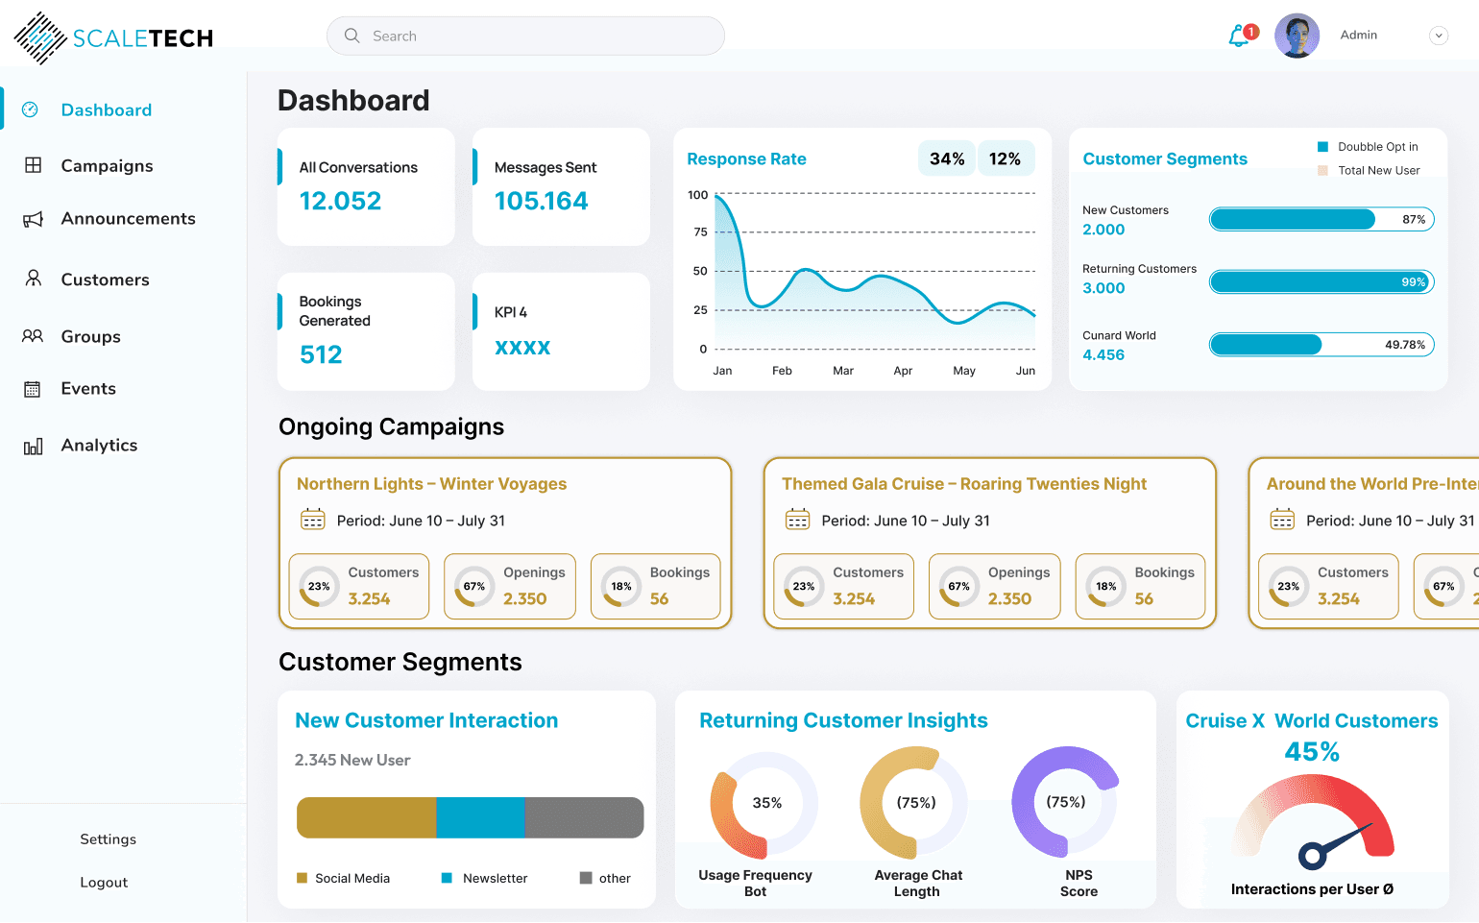Click the ScaleTech logo
This screenshot has width=1479, height=923.
click(113, 38)
